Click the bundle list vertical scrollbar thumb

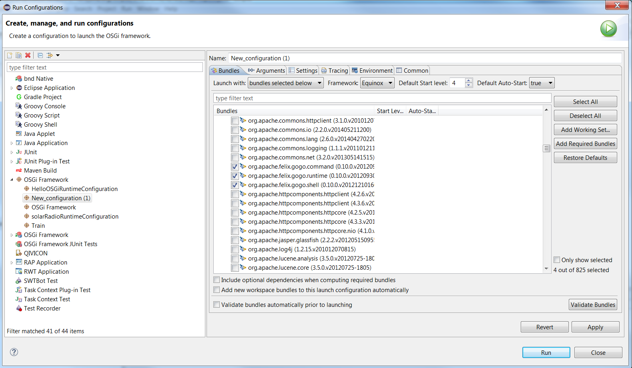tap(546, 148)
